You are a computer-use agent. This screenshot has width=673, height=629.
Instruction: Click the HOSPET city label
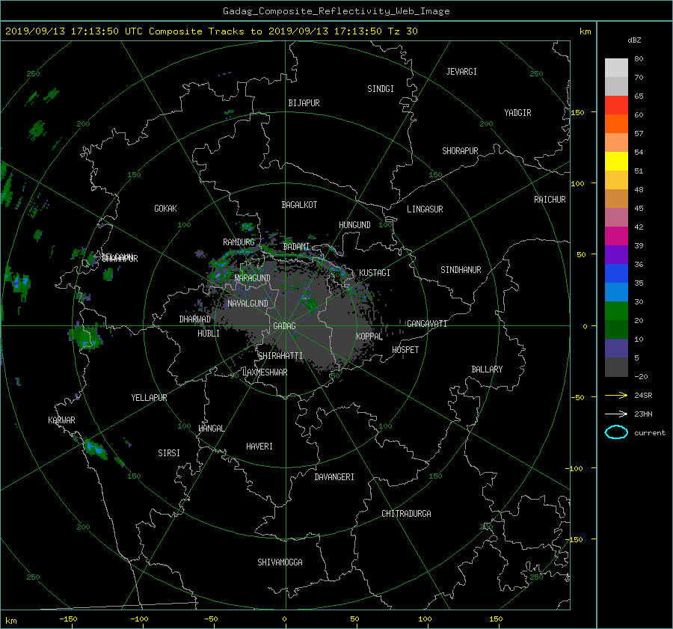click(405, 350)
